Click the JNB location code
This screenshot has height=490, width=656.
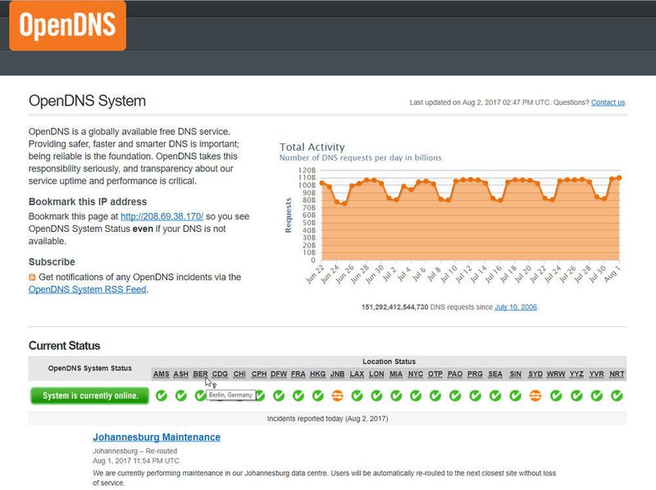coord(337,374)
